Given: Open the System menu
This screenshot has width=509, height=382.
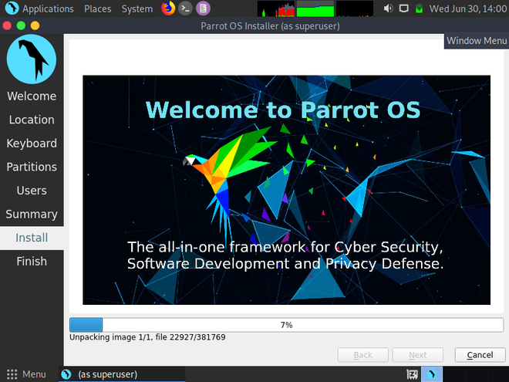Looking at the screenshot, I should 137,8.
